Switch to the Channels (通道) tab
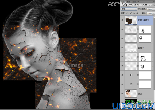Viewport: 155px width, 110px height. pos(128,2)
